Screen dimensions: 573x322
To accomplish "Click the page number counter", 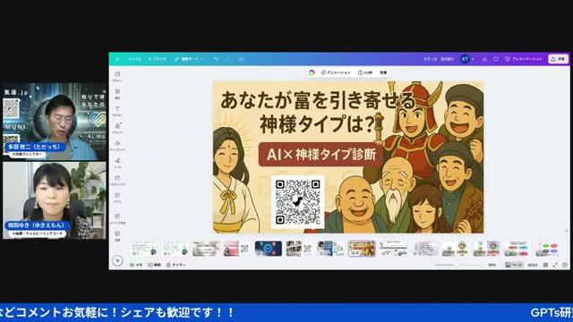I will pos(533,265).
